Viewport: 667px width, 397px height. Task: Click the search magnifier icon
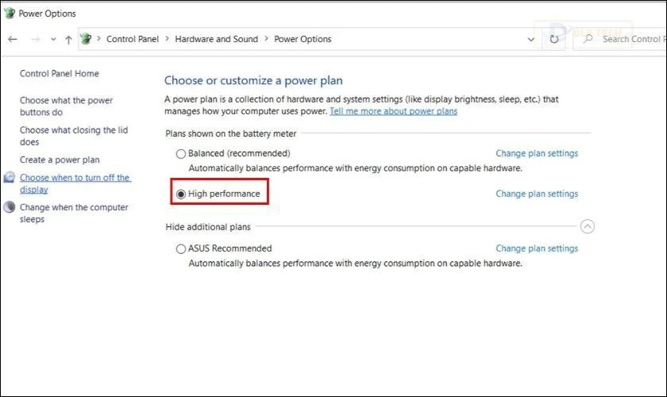(589, 39)
